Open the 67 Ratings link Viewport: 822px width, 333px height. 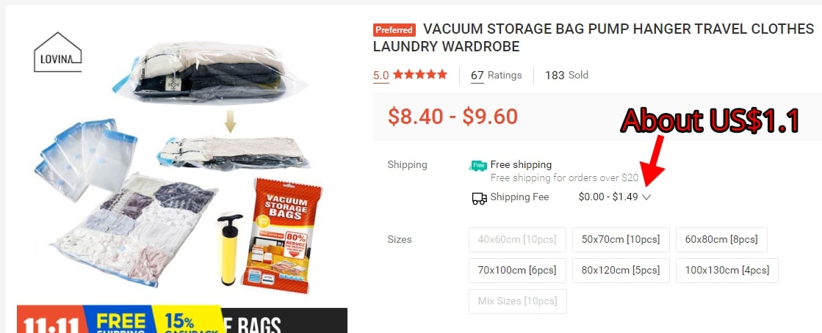point(497,75)
